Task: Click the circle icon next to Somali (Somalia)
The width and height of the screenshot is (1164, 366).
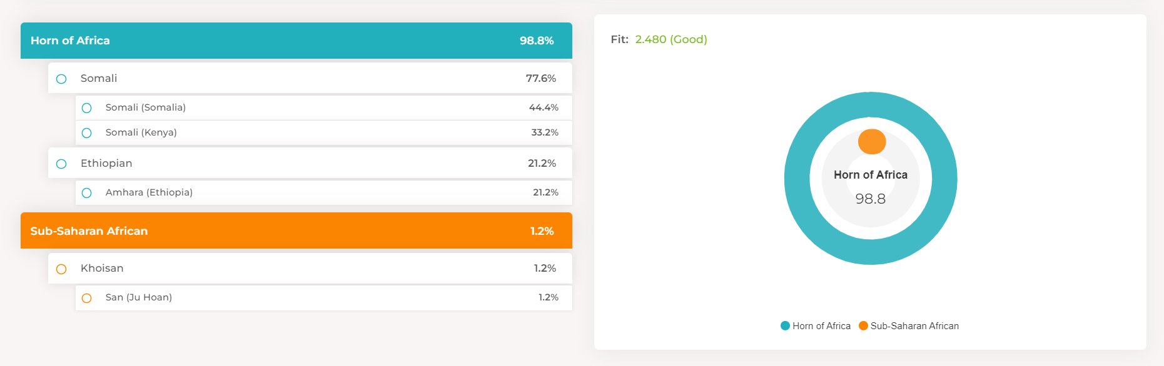Action: [x=87, y=108]
